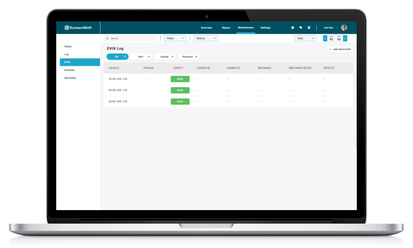Screen dimensions: 413x248
Task: Filter by Safe status pill
Action: pyautogui.click(x=141, y=57)
